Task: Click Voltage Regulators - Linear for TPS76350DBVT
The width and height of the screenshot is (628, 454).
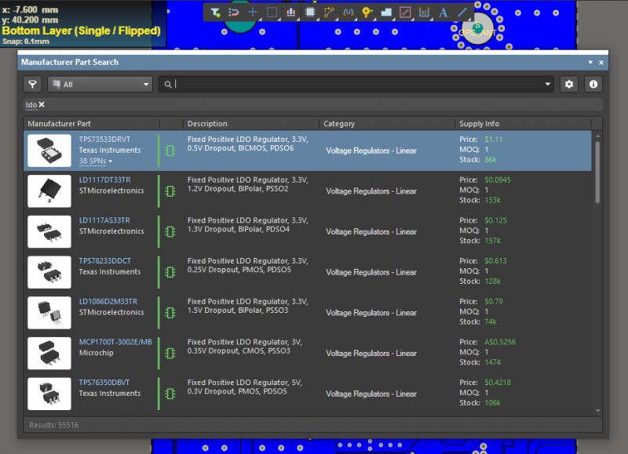Action: point(371,394)
